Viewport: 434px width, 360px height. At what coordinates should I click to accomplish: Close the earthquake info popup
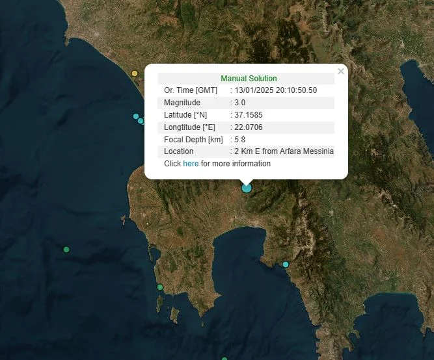point(341,71)
